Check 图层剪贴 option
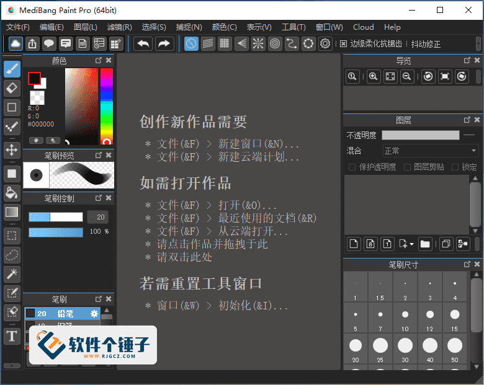 pos(407,167)
